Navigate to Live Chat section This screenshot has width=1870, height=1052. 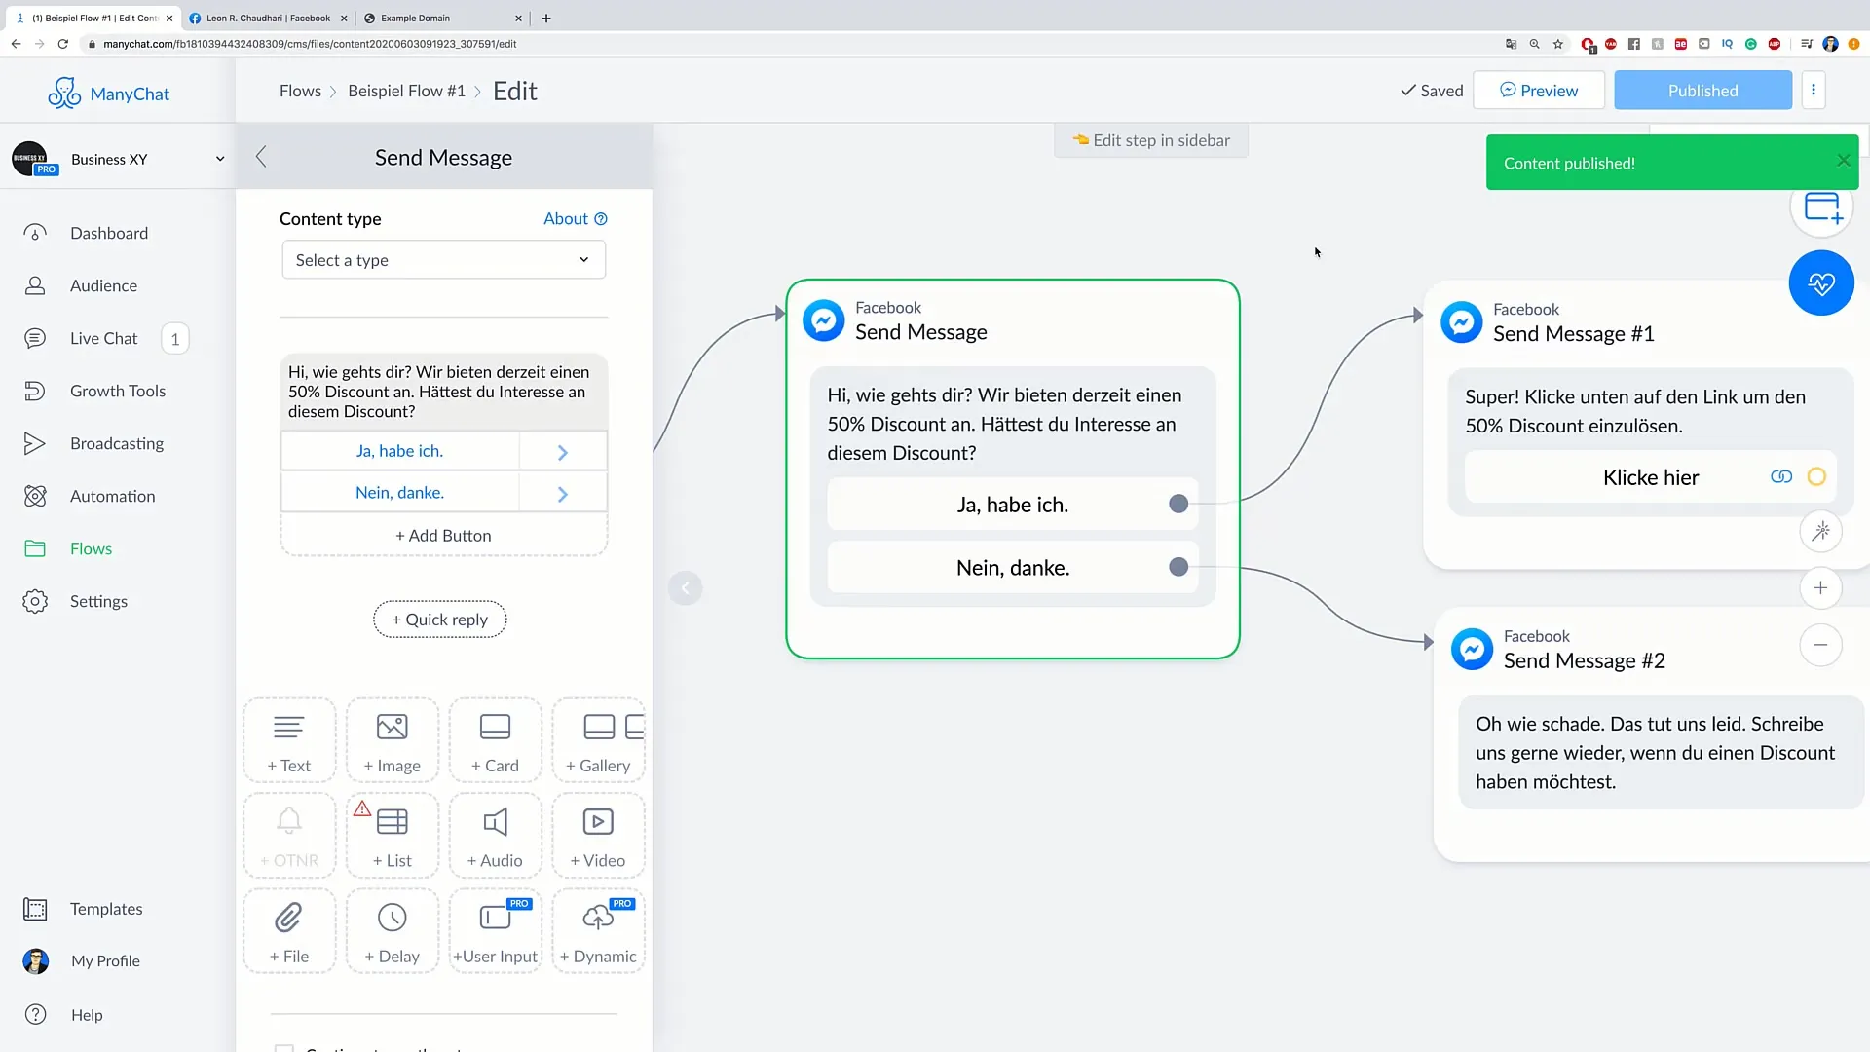coord(104,338)
